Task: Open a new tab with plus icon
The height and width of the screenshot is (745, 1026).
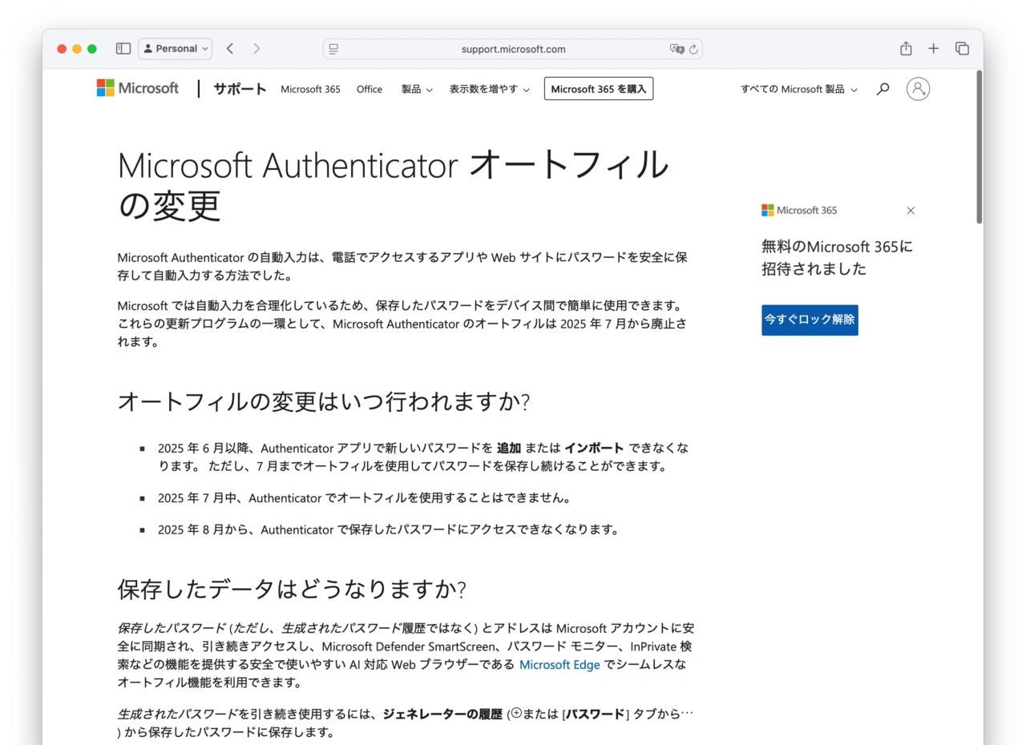Action: coord(933,49)
